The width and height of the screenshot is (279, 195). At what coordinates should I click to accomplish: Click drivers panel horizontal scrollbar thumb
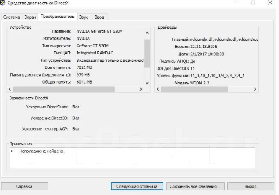(x=194, y=89)
